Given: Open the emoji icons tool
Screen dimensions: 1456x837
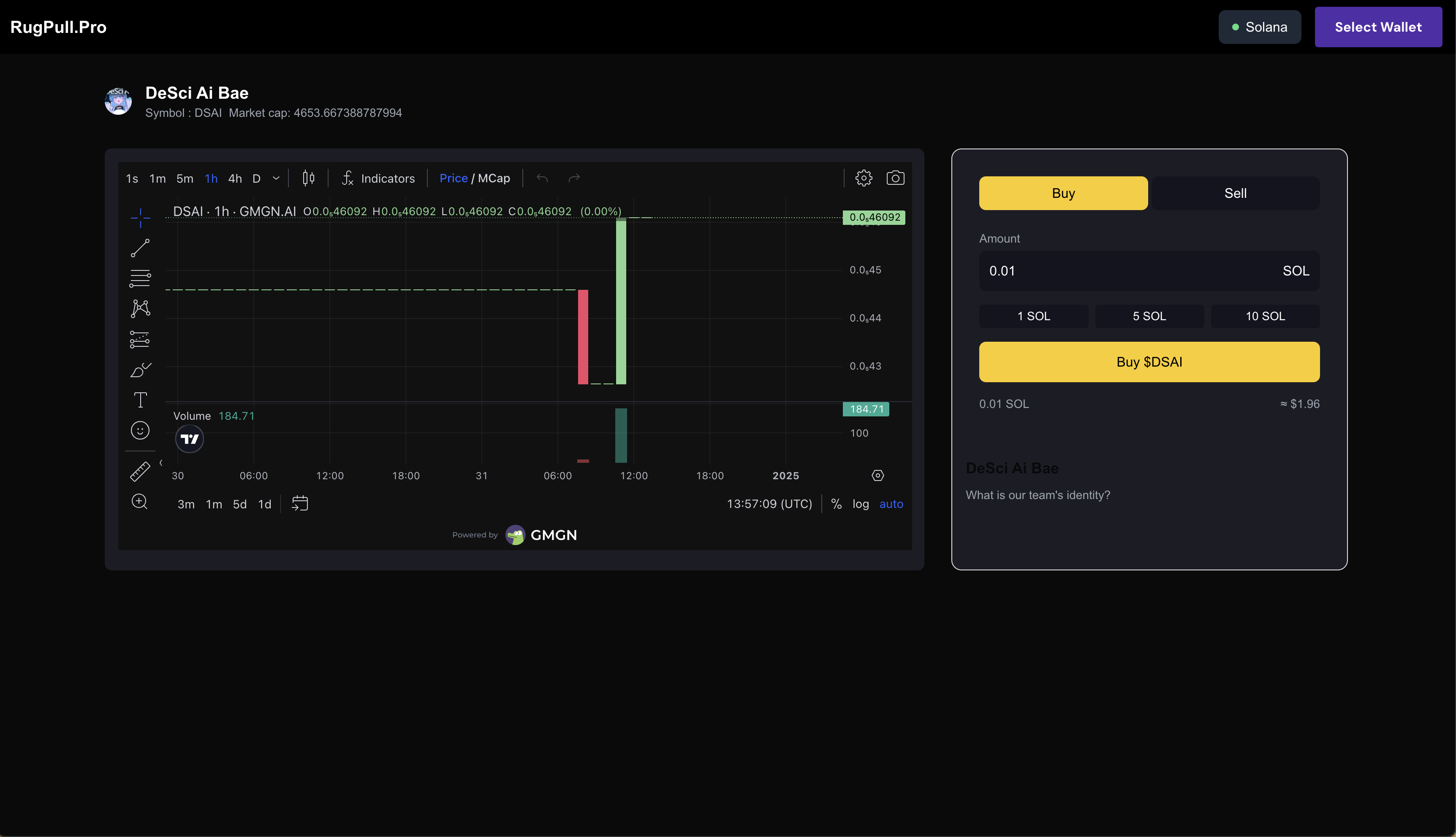Looking at the screenshot, I should [x=140, y=431].
